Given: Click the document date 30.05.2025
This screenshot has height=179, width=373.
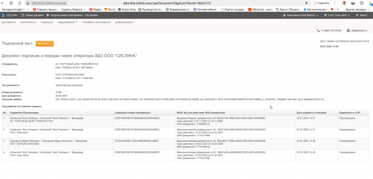Looking at the screenshot, I should pyautogui.click(x=61, y=96).
